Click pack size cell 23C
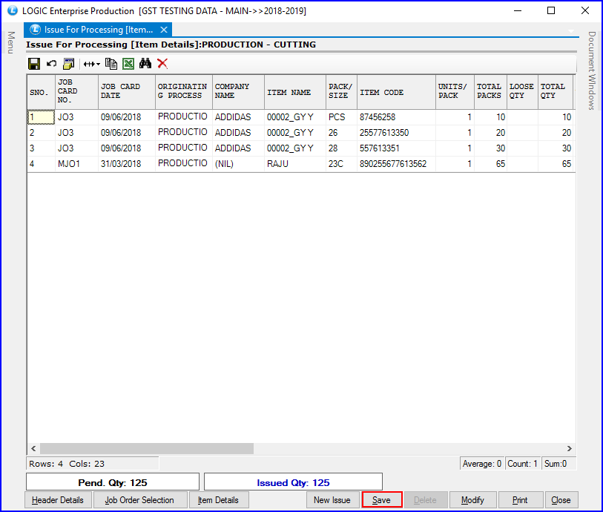Screen dimensions: 603x512 [x=341, y=164]
